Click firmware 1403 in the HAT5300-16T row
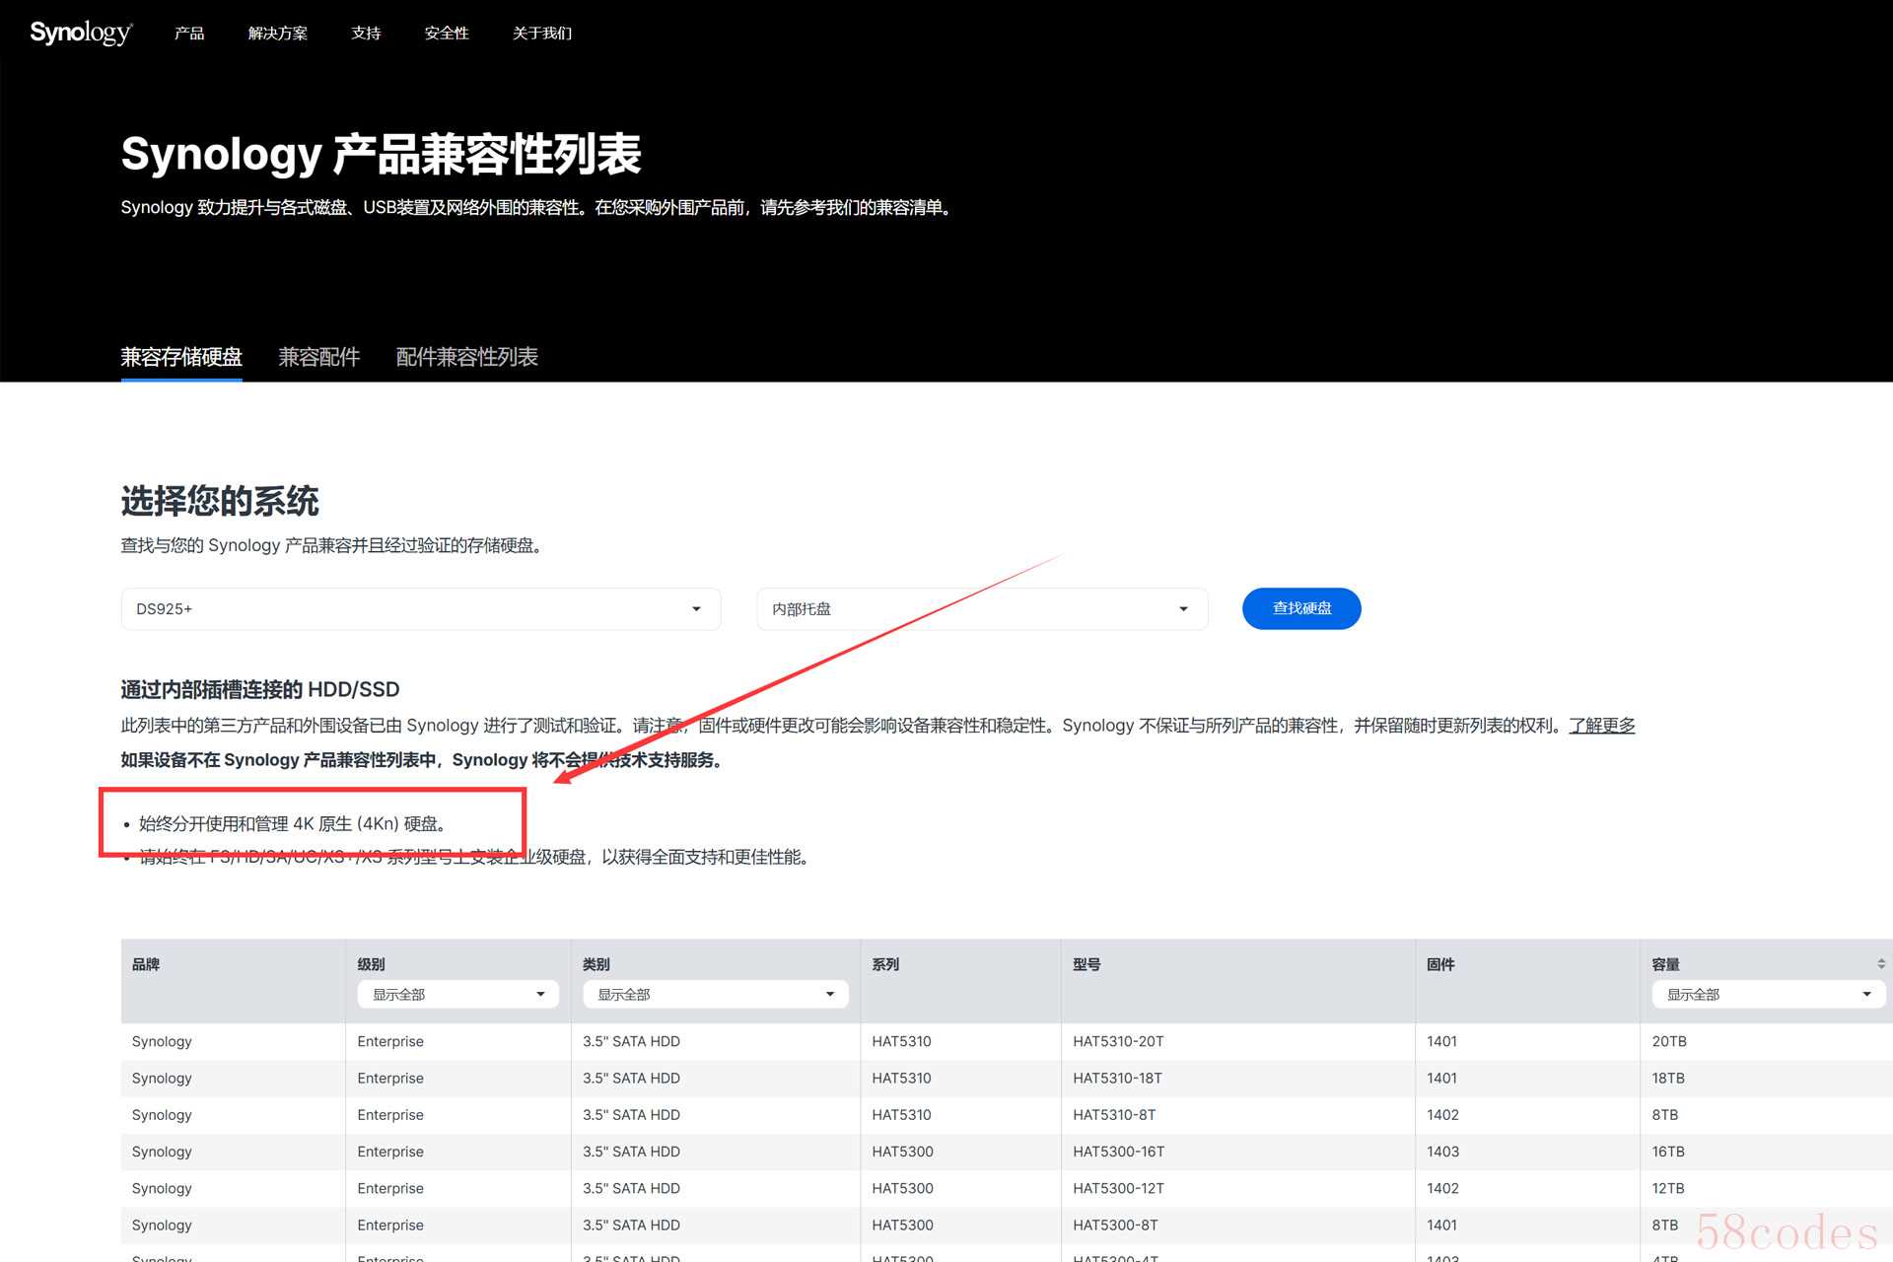Viewport: 1893px width, 1262px height. click(x=1442, y=1152)
